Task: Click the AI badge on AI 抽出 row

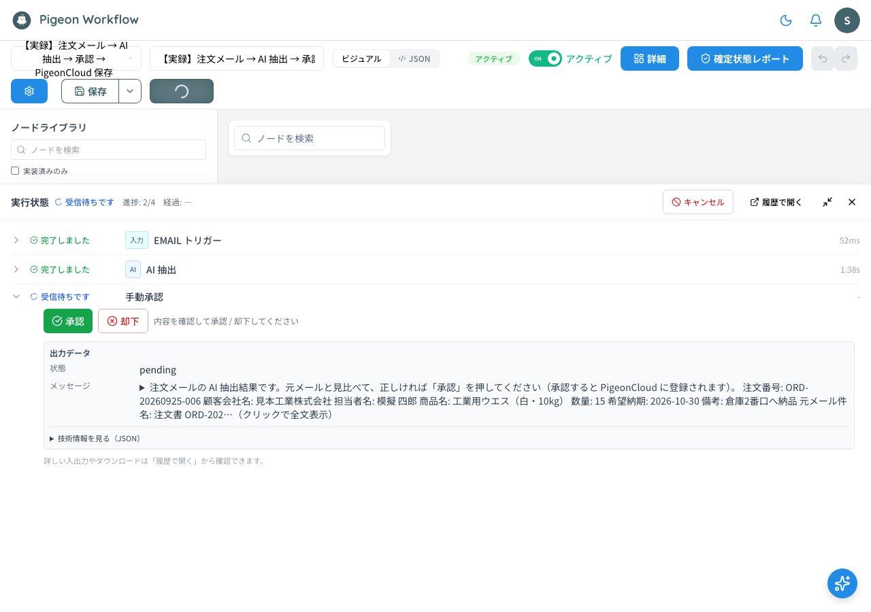Action: [133, 269]
